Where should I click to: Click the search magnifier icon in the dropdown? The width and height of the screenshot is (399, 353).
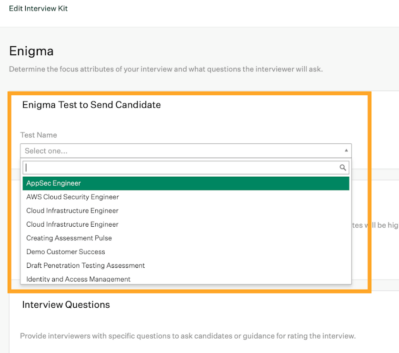(x=343, y=167)
